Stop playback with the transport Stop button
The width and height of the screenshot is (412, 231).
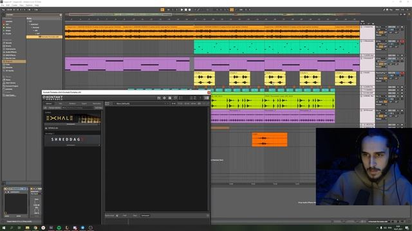click(185, 10)
